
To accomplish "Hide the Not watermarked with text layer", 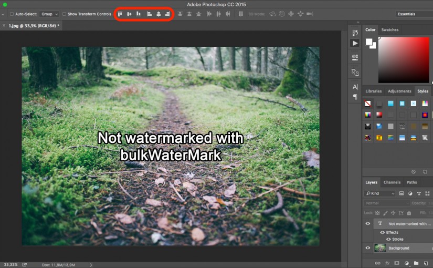I will click(368, 223).
